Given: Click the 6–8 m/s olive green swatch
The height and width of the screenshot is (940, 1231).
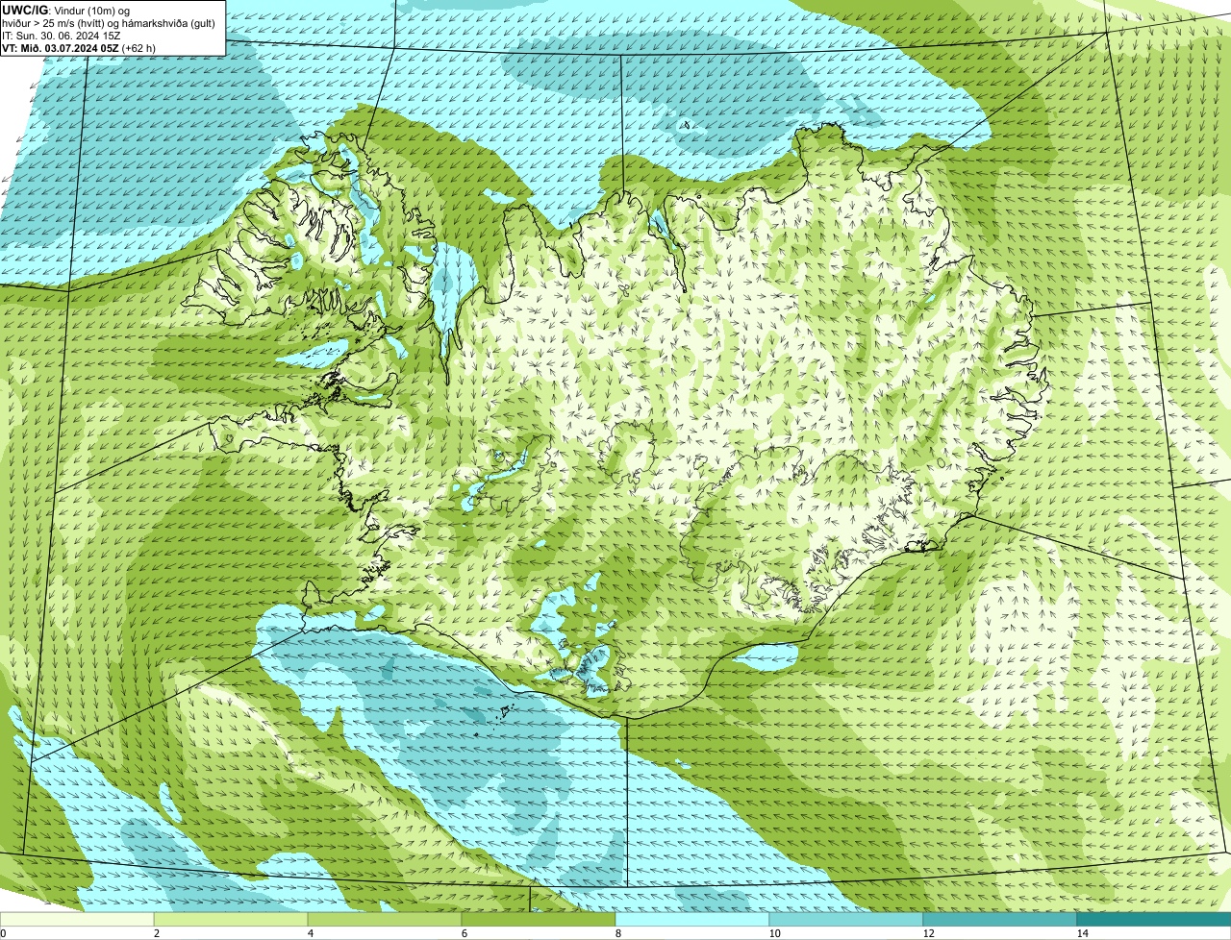Looking at the screenshot, I should click(539, 920).
